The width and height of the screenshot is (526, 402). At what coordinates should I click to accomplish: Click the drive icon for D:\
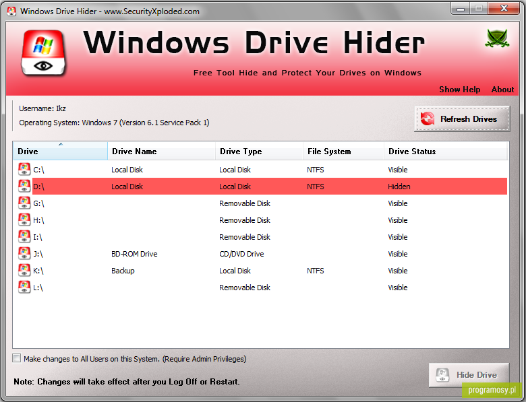[x=24, y=186]
